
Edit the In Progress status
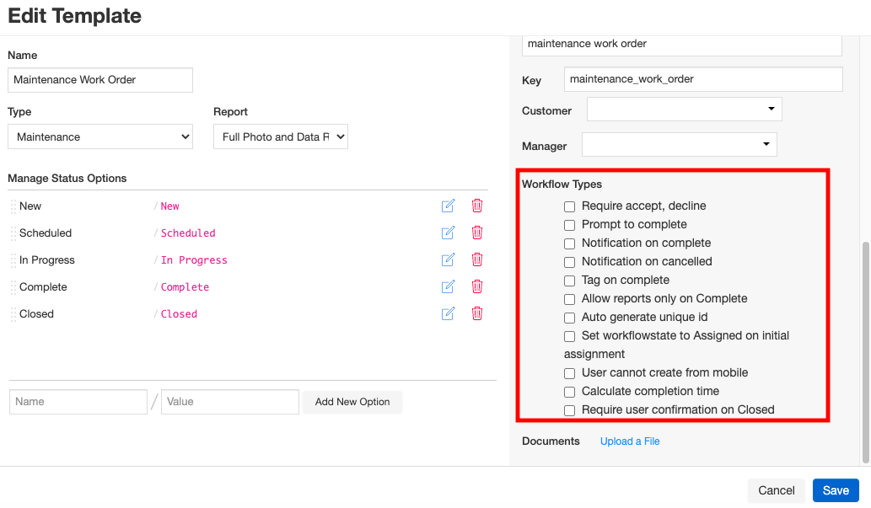448,259
